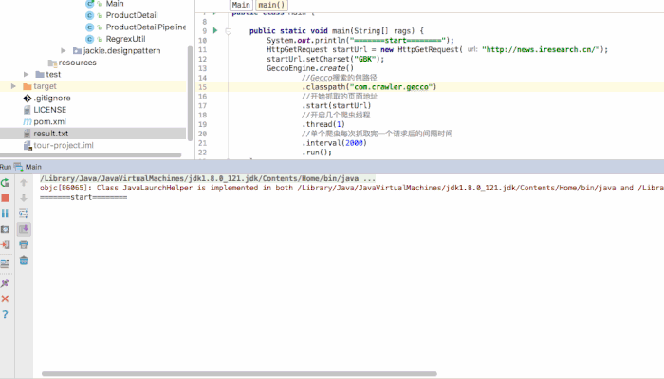Expand the test folder
664x379 pixels.
[27, 75]
